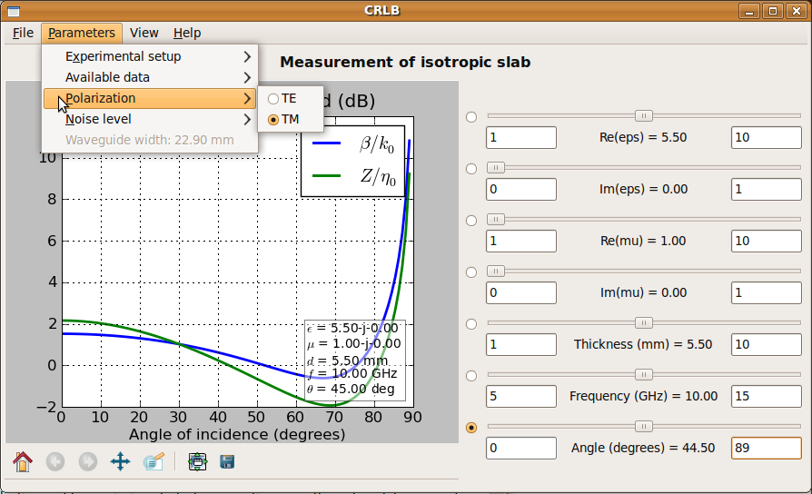
Task: Click the back arrow in plot toolbar
Action: pyautogui.click(x=55, y=461)
